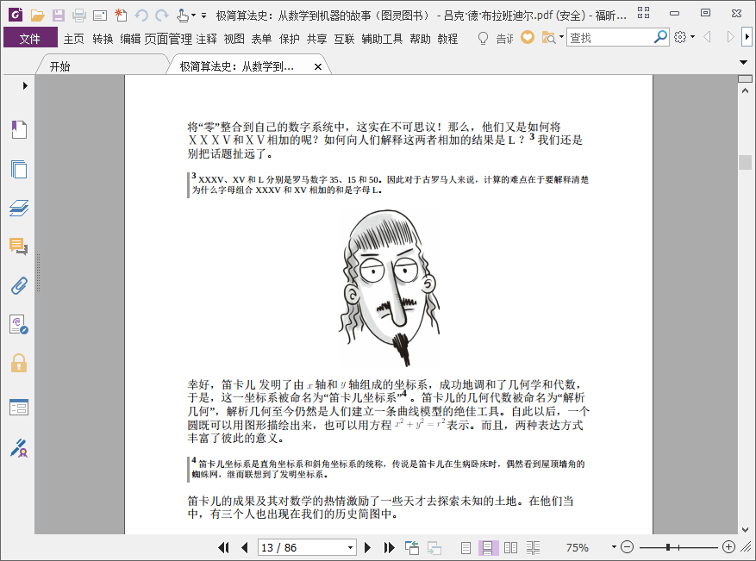Switch to facing pages view mode
The width and height of the screenshot is (756, 561).
tap(510, 547)
